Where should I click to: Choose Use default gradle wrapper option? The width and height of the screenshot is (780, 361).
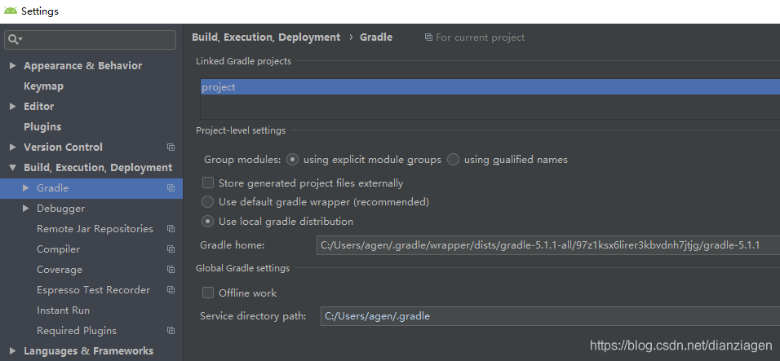coord(207,202)
